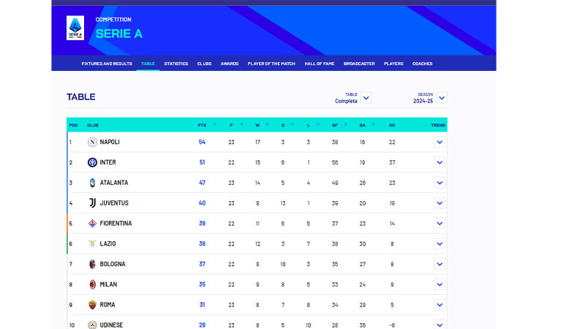
Task: Click the Roma club crest
Action: point(92,305)
